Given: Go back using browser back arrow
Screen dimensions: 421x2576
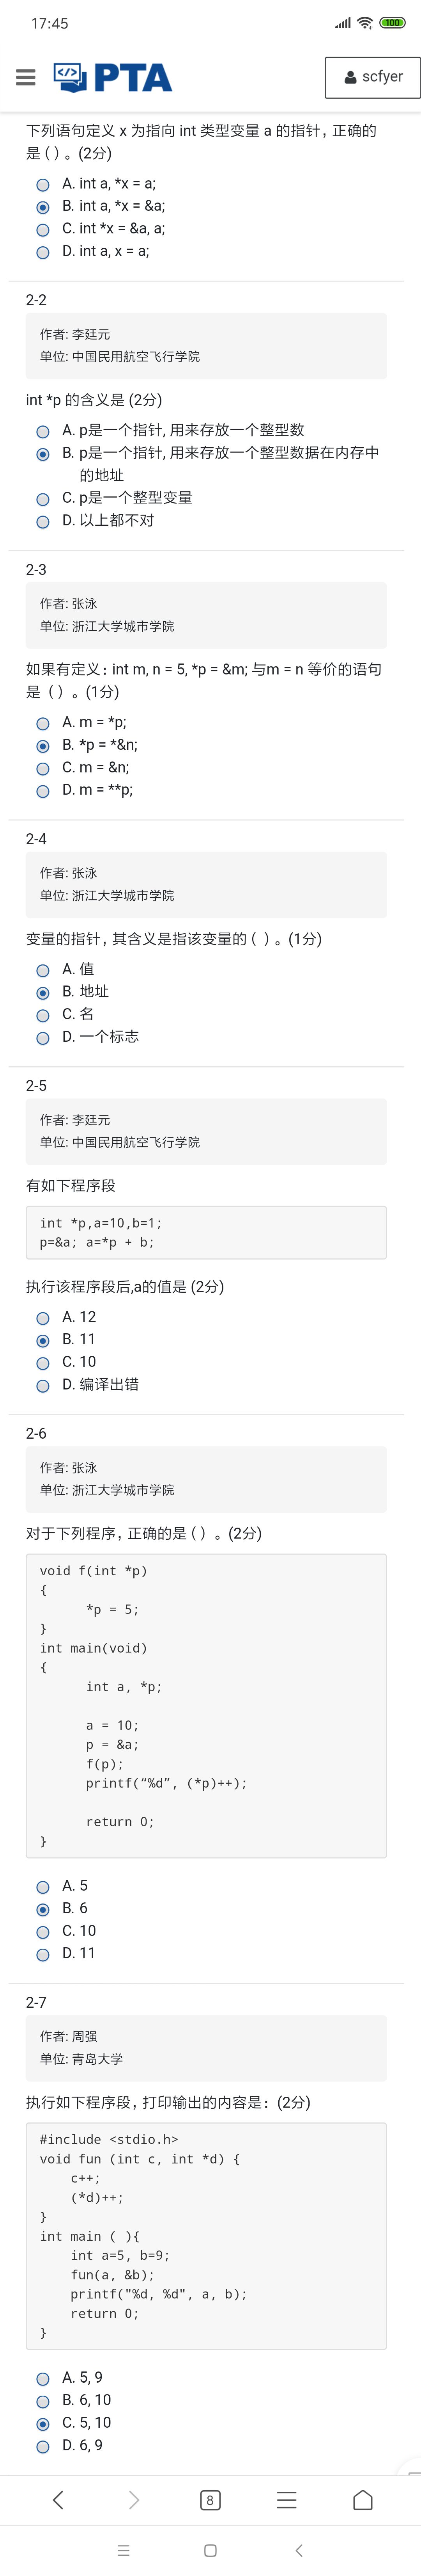Looking at the screenshot, I should [x=58, y=2499].
